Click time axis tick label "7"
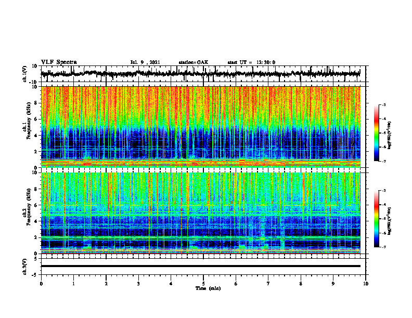This screenshot has width=412, height=318. (268, 284)
